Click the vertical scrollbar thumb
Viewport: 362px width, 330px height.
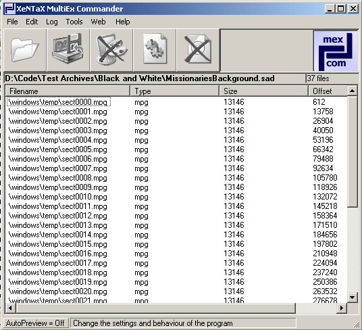tap(352, 152)
